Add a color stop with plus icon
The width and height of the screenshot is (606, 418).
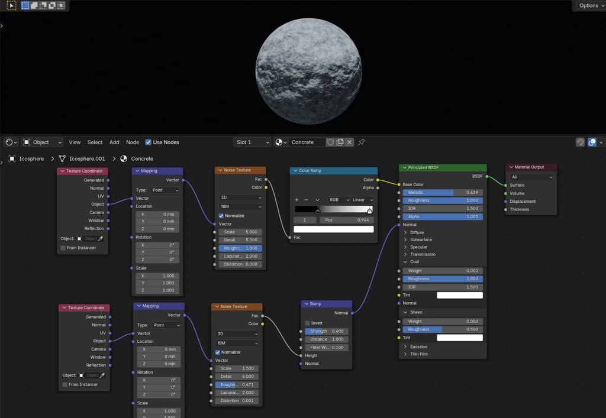(297, 200)
